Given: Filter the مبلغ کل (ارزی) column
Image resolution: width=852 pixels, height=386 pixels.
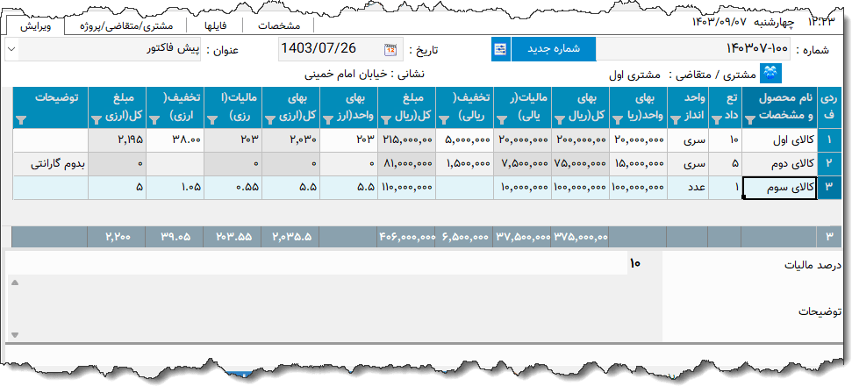Looking at the screenshot, I should tap(97, 119).
